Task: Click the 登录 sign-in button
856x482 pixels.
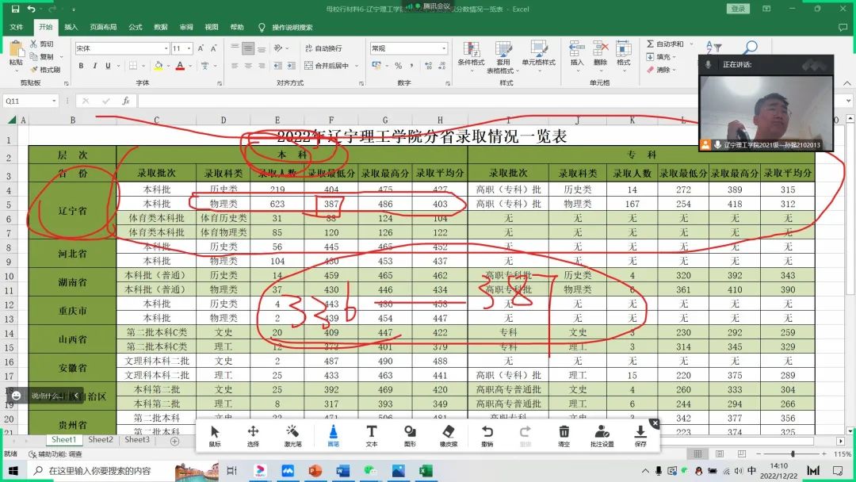Action: 738,9
